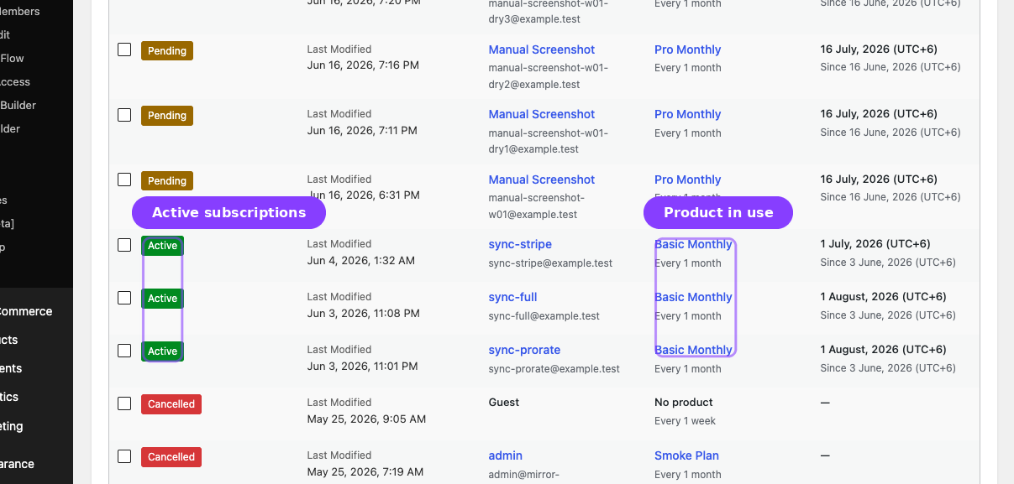Select the checkbox for admin cancelled subscription

click(x=124, y=456)
